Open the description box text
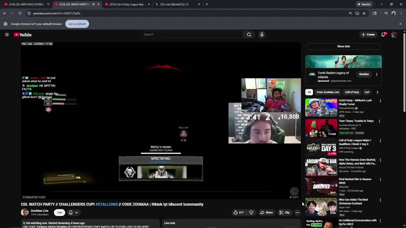This screenshot has height=228, width=406. pyautogui.click(x=90, y=224)
